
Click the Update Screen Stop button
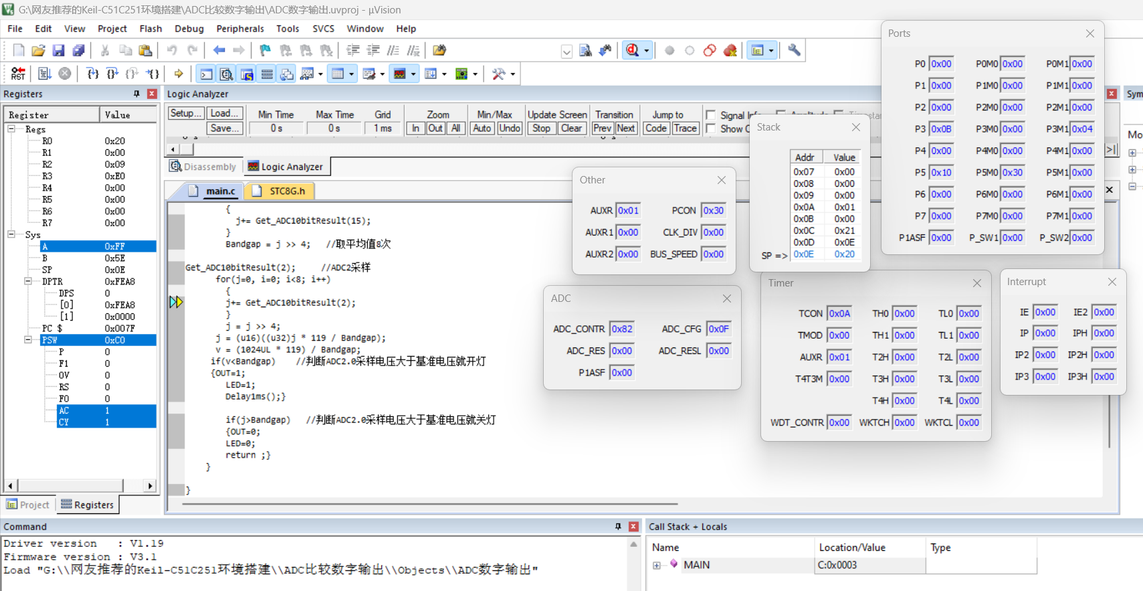tap(542, 129)
